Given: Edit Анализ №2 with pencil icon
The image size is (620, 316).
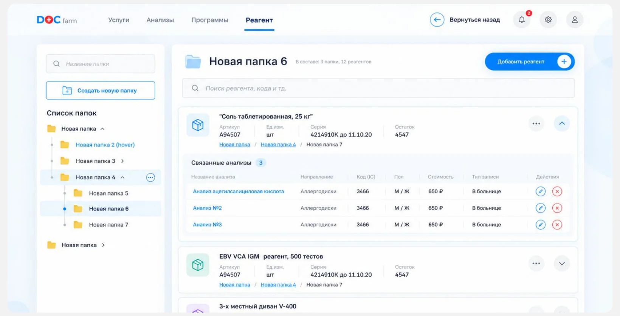Looking at the screenshot, I should point(541,208).
